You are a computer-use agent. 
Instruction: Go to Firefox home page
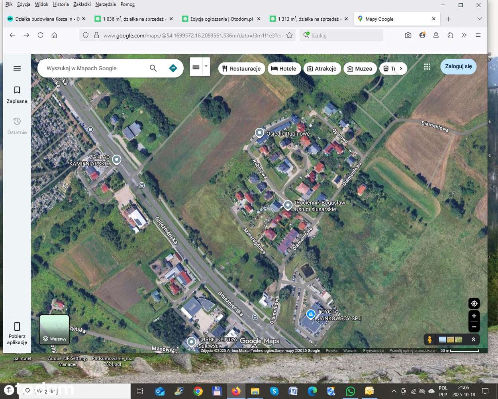(54, 35)
